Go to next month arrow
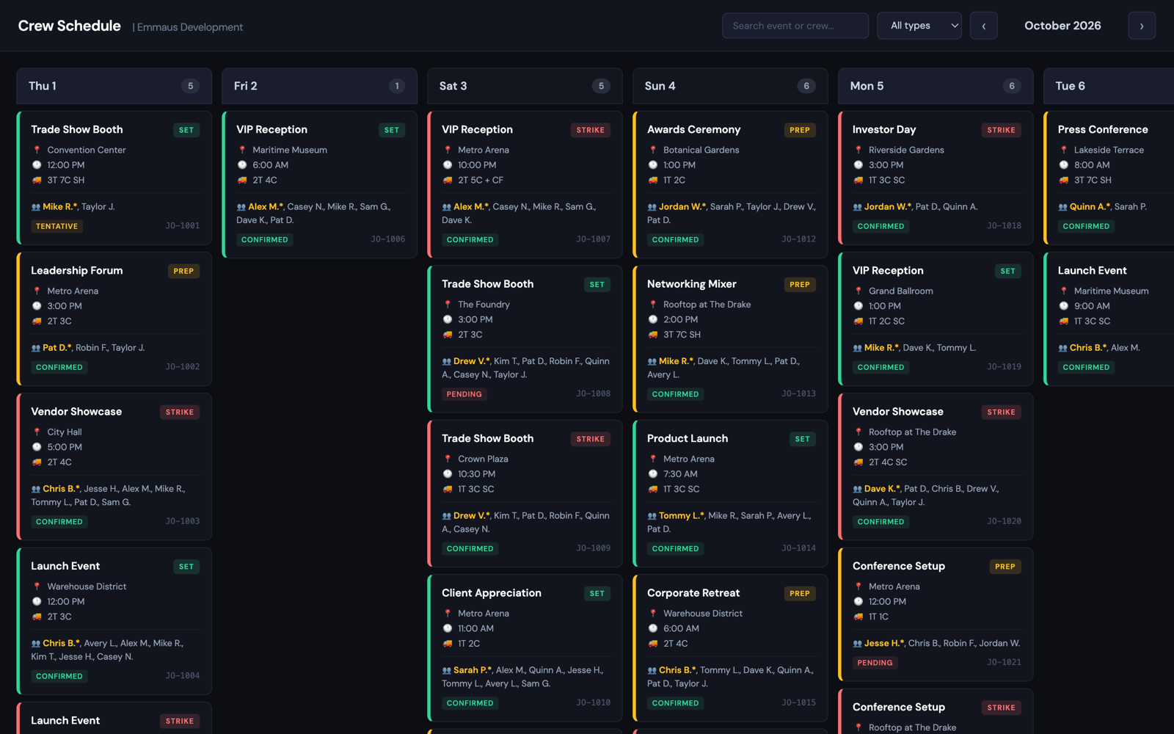 [x=1142, y=26]
